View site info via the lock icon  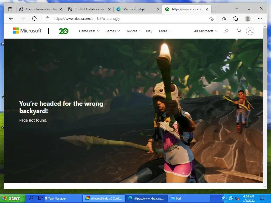tap(48, 19)
